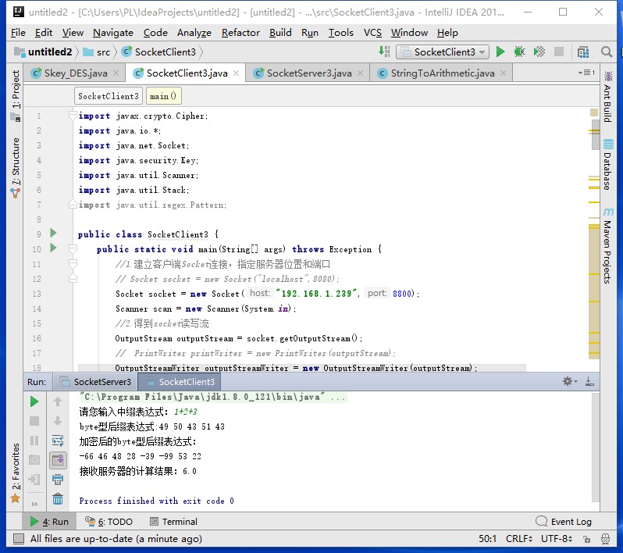Toggle the 1: Project tool window
Viewport: 623px width, 553px height.
tap(16, 95)
